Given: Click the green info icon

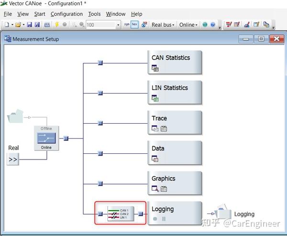Looking at the screenshot, I should pyautogui.click(x=205, y=24).
